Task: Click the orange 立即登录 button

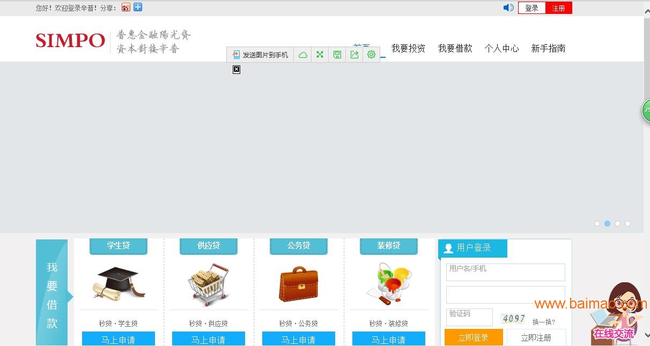Action: pyautogui.click(x=474, y=337)
